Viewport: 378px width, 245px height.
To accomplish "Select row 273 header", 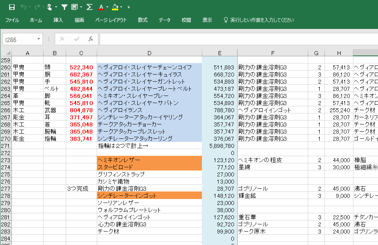I will tap(6, 160).
